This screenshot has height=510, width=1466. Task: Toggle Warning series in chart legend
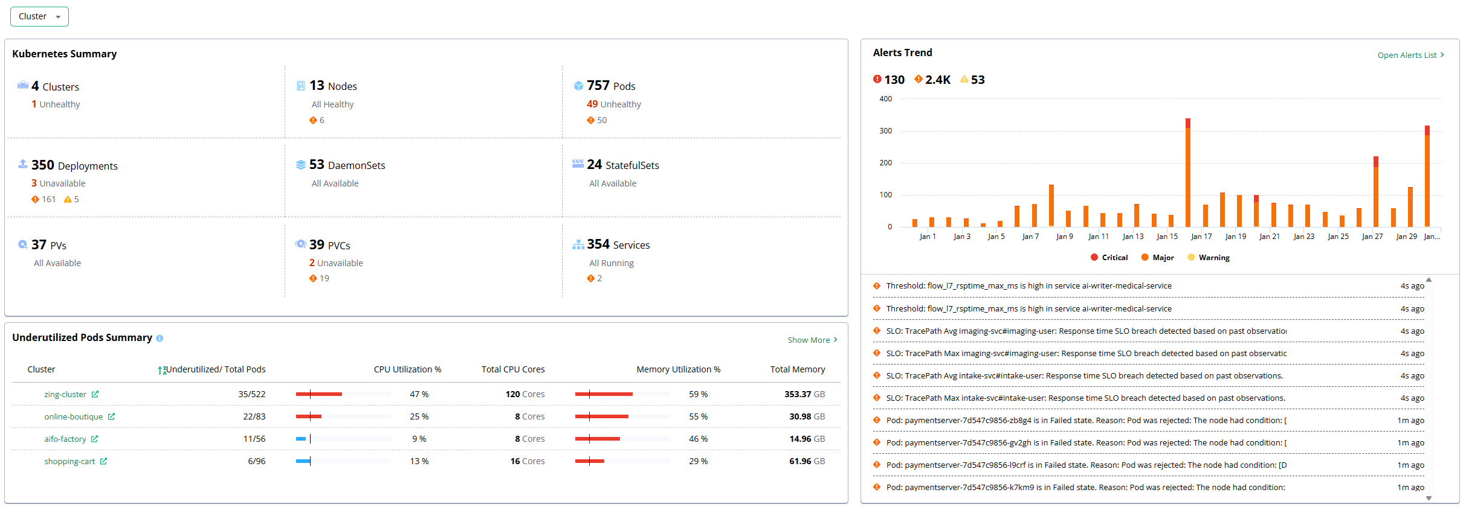[1208, 258]
